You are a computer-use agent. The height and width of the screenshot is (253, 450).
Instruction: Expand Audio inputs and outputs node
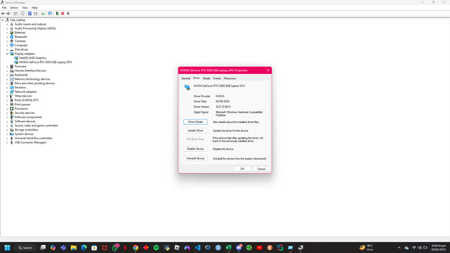click(7, 24)
